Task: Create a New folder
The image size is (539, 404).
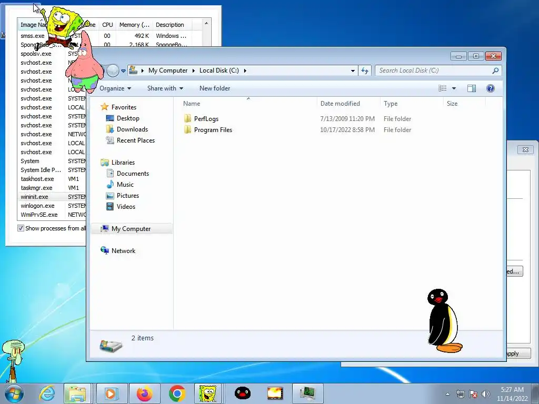Action: [x=215, y=88]
